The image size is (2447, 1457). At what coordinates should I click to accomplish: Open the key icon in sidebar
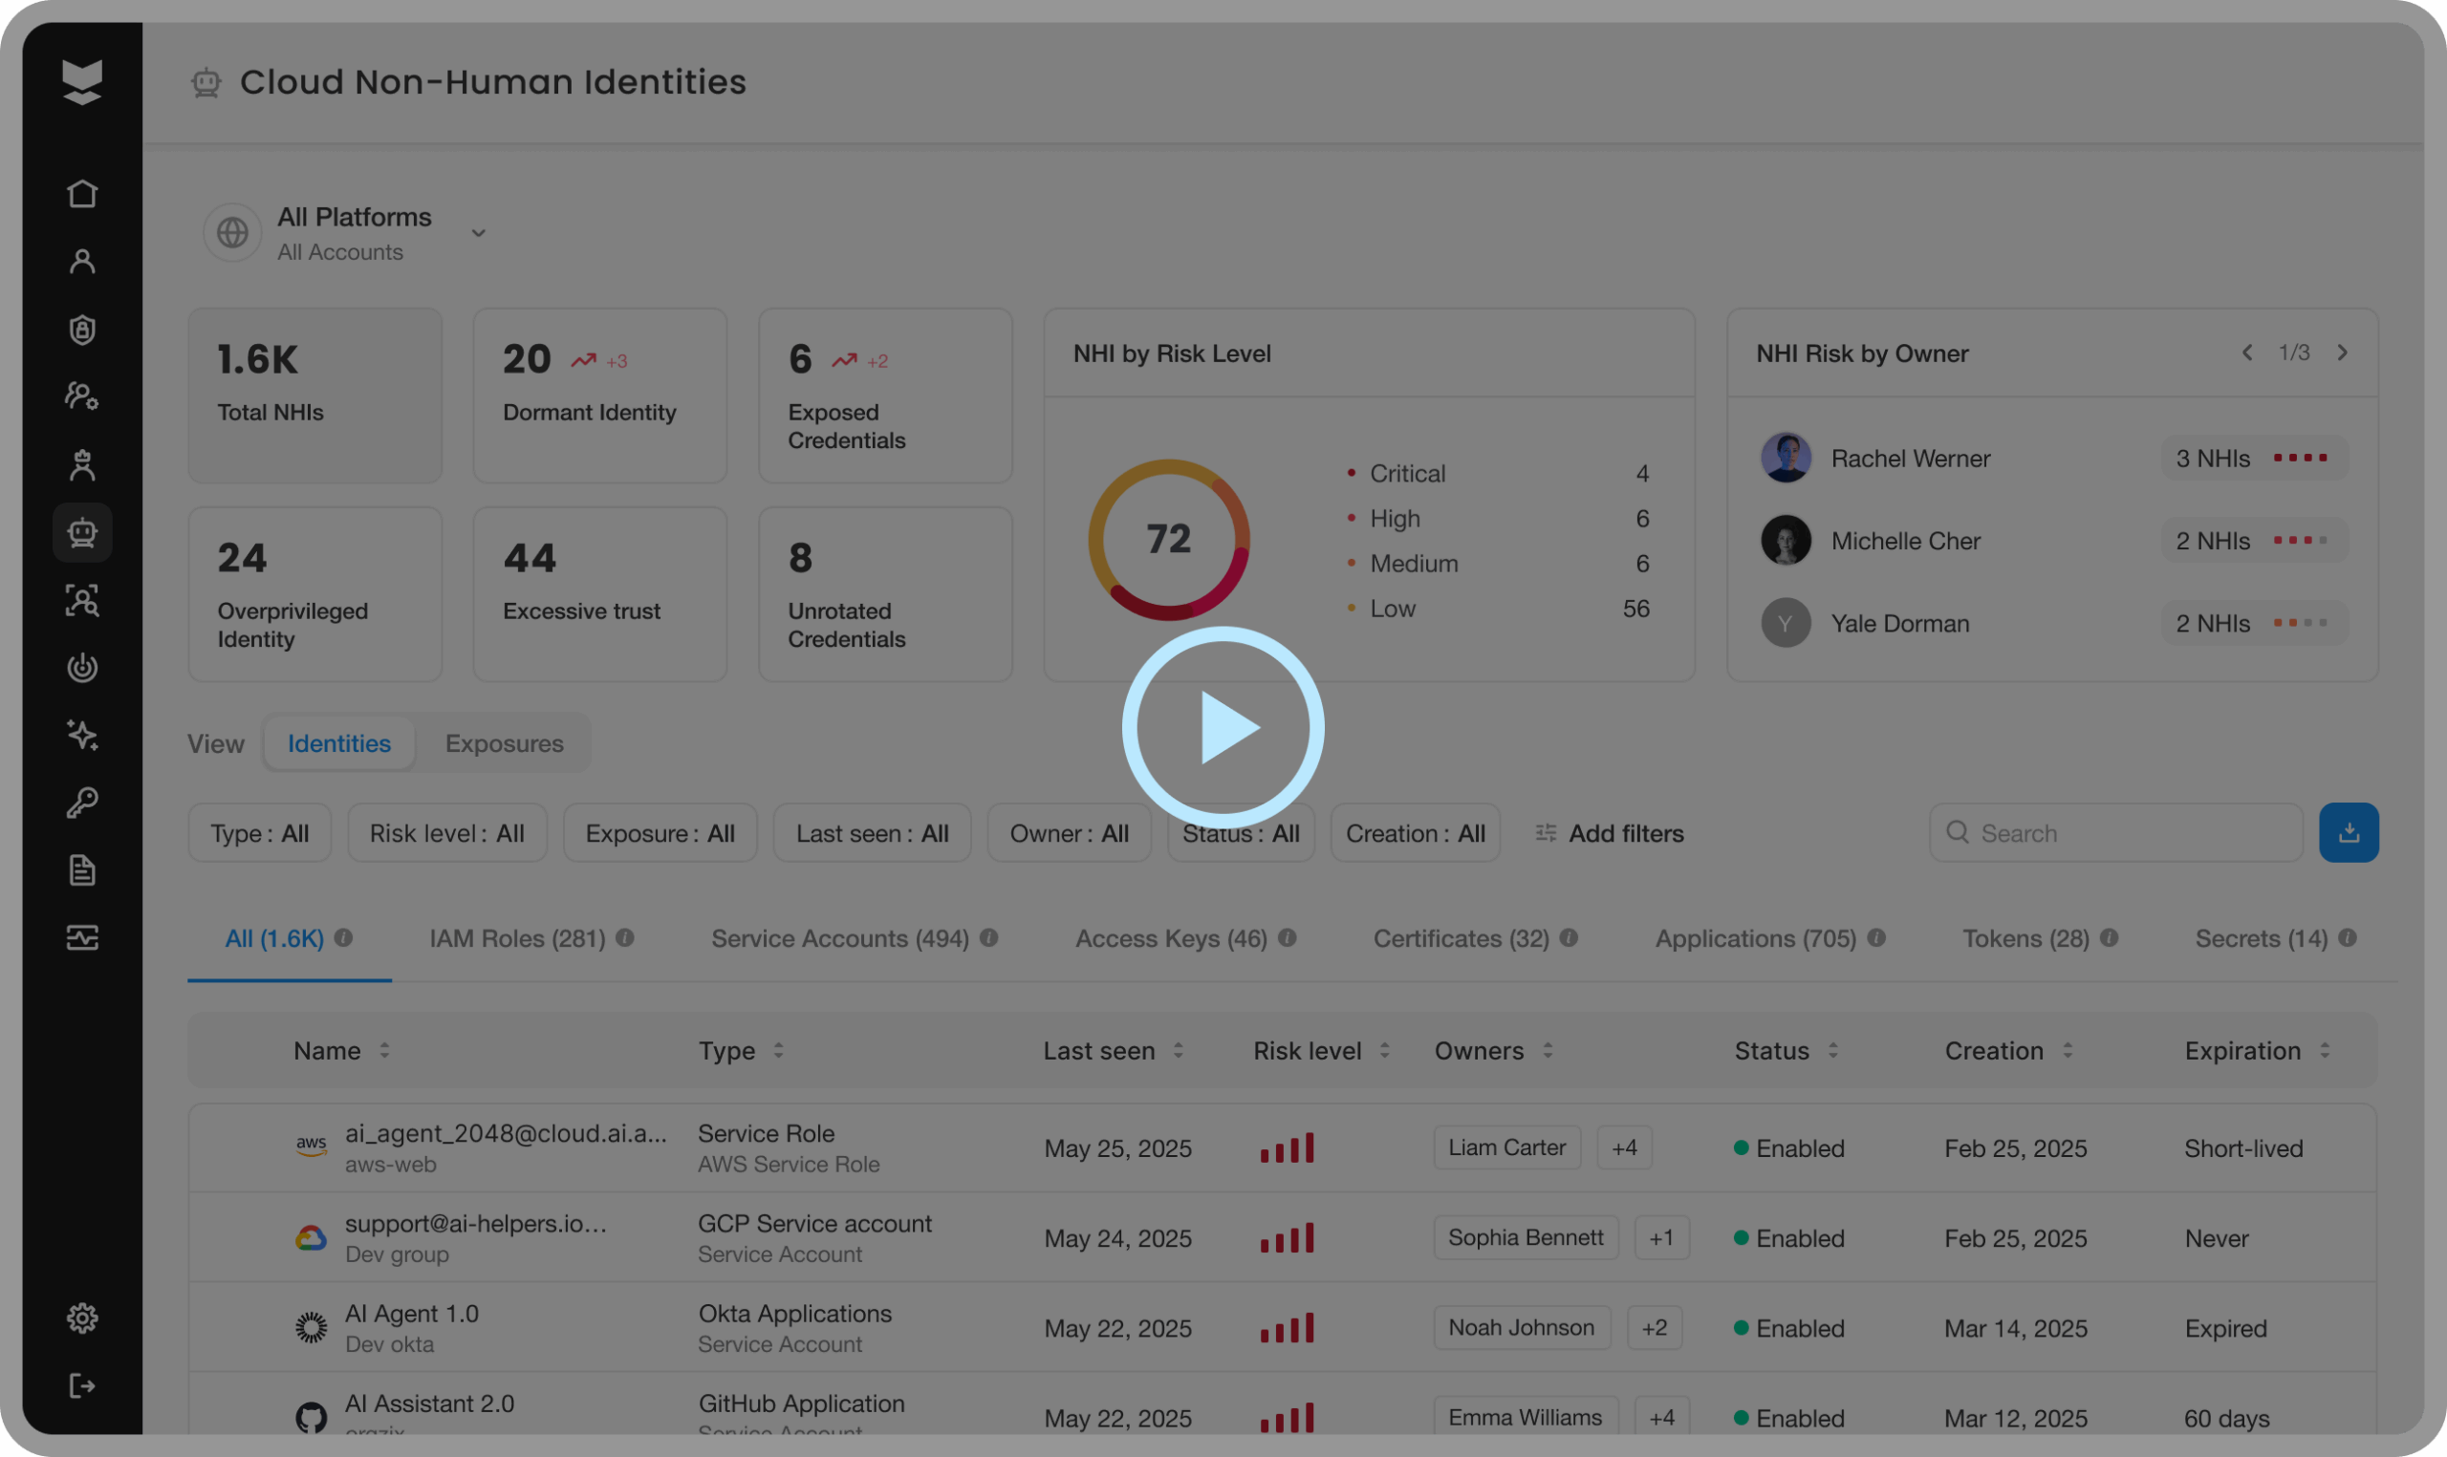(x=82, y=803)
